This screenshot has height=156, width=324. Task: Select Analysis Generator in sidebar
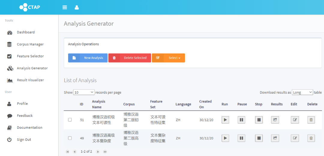pyautogui.click(x=32, y=68)
